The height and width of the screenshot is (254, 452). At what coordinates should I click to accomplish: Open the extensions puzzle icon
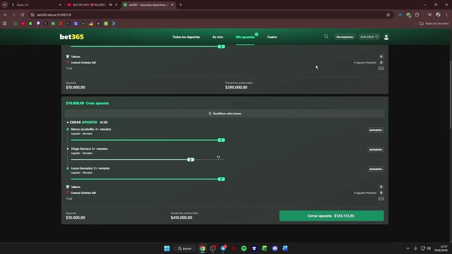click(417, 15)
